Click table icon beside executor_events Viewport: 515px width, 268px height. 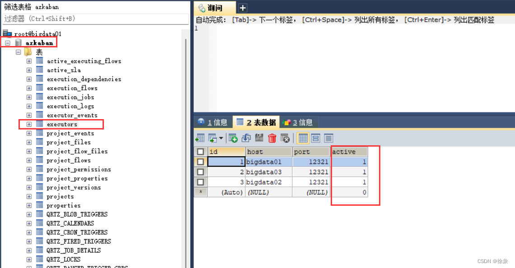(40, 115)
